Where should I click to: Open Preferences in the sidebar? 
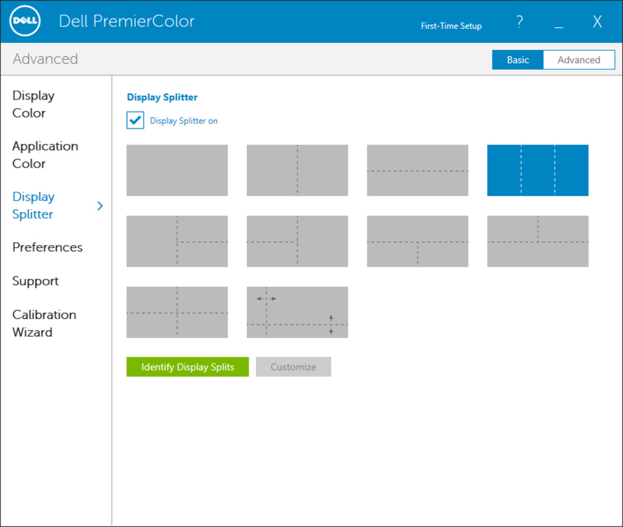pyautogui.click(x=47, y=247)
